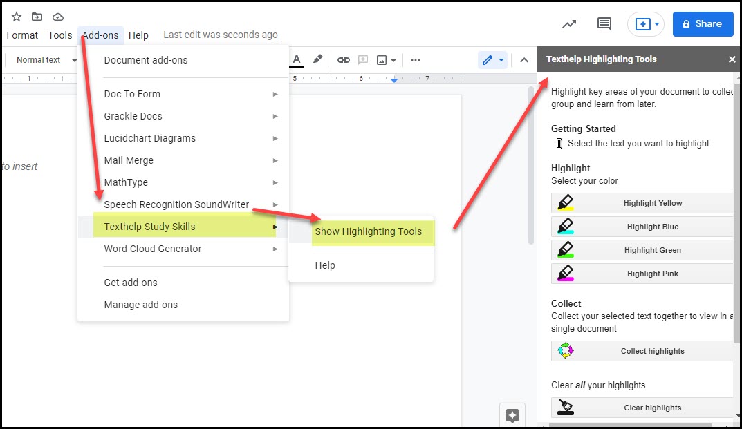Star this document
The height and width of the screenshot is (429, 742).
pyautogui.click(x=17, y=17)
